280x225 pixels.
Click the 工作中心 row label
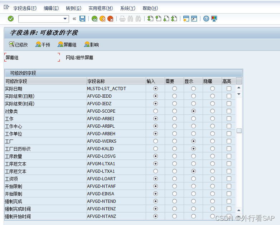(13, 126)
